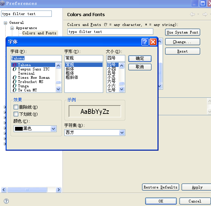Screen dimensions: 211x206
Task: Enable the 下划线 underline checkbox
Action: [16, 114]
